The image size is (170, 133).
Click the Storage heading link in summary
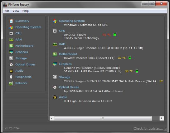click(x=65, y=77)
